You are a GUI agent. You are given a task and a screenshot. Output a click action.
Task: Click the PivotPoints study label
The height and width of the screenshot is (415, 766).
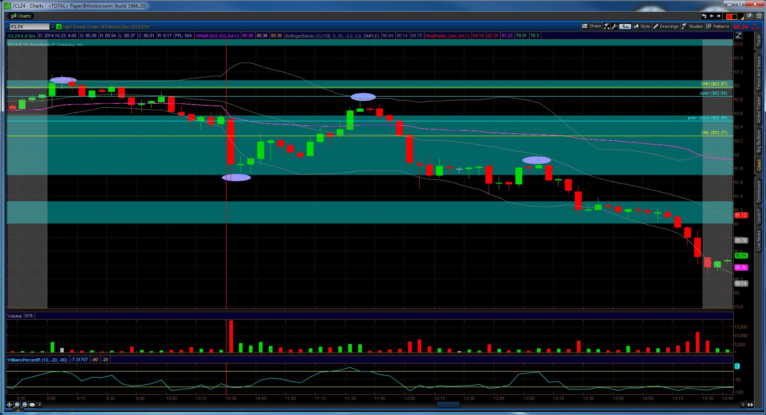click(x=447, y=36)
